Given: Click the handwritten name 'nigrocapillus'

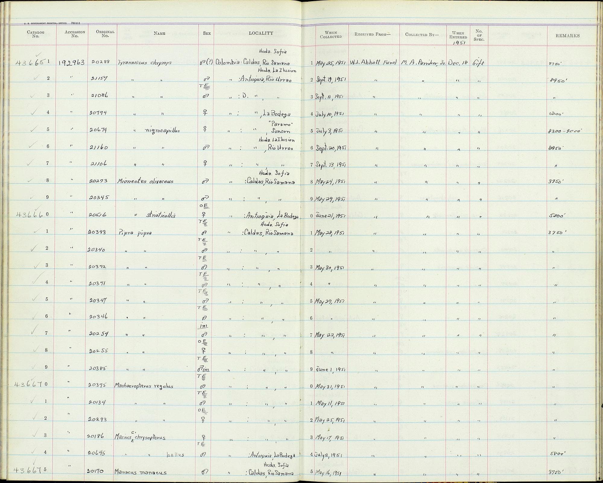Looking at the screenshot, I should (162, 131).
